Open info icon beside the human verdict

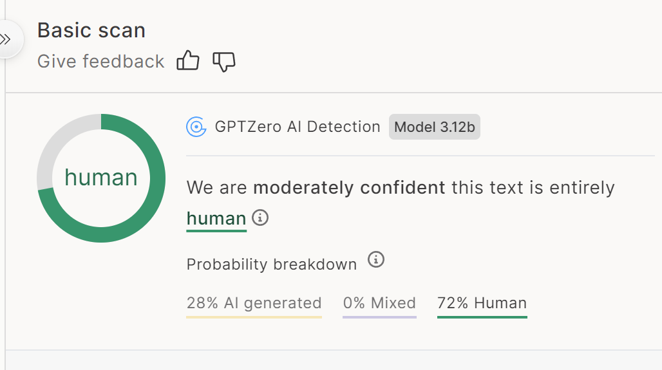point(260,217)
